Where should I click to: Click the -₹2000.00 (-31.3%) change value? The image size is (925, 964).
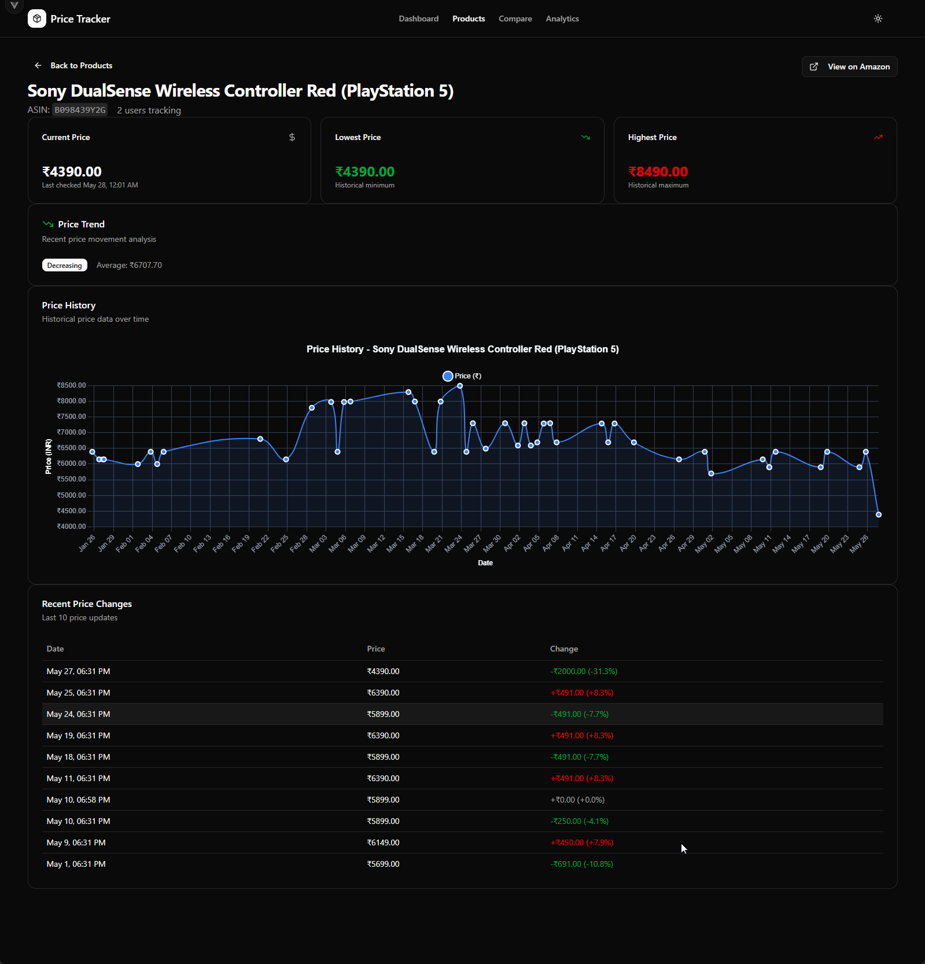pyautogui.click(x=584, y=671)
